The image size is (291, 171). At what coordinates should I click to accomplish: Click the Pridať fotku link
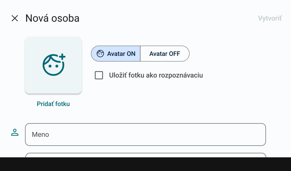(53, 104)
